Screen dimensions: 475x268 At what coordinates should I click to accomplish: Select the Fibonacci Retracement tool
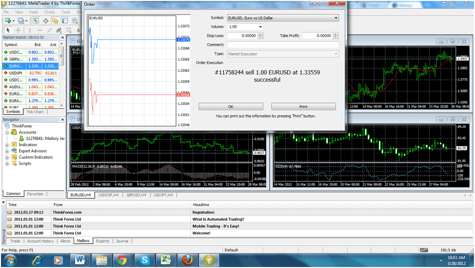68,30
